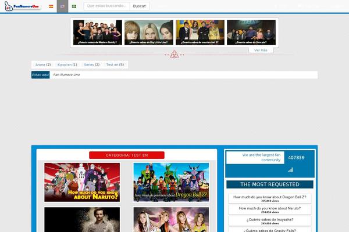Screen dimensions: 349x232
Task: Open the Scorpion quiz thumbnail
Action: [x=251, y=32]
